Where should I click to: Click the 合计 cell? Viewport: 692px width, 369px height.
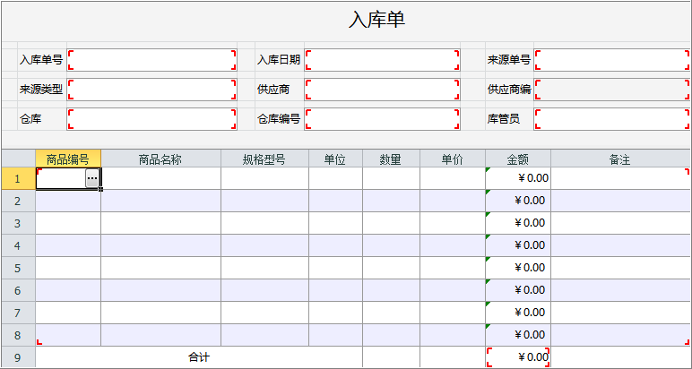(x=199, y=357)
